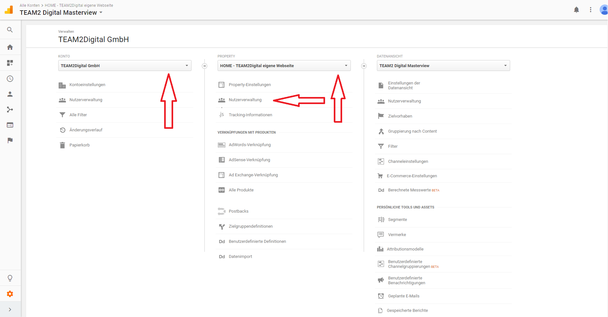Open the Papierkorb in Konto column

click(79, 145)
